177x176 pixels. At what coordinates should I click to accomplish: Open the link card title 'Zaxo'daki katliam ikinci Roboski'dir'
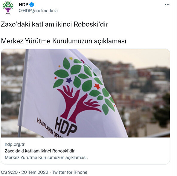[40, 151]
